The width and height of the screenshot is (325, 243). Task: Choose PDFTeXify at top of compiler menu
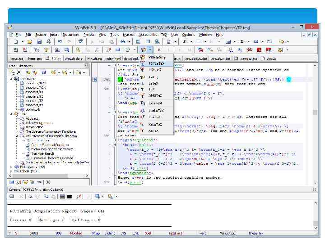coord(157,58)
